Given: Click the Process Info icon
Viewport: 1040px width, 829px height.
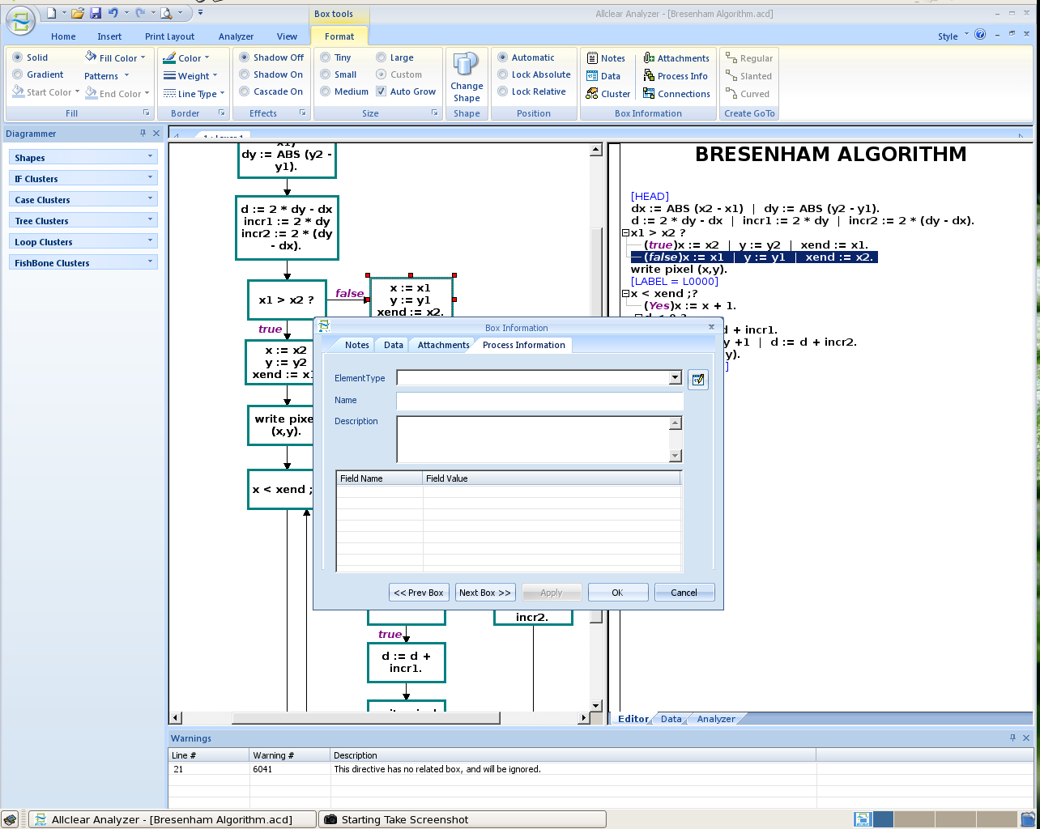Looking at the screenshot, I should pos(676,75).
